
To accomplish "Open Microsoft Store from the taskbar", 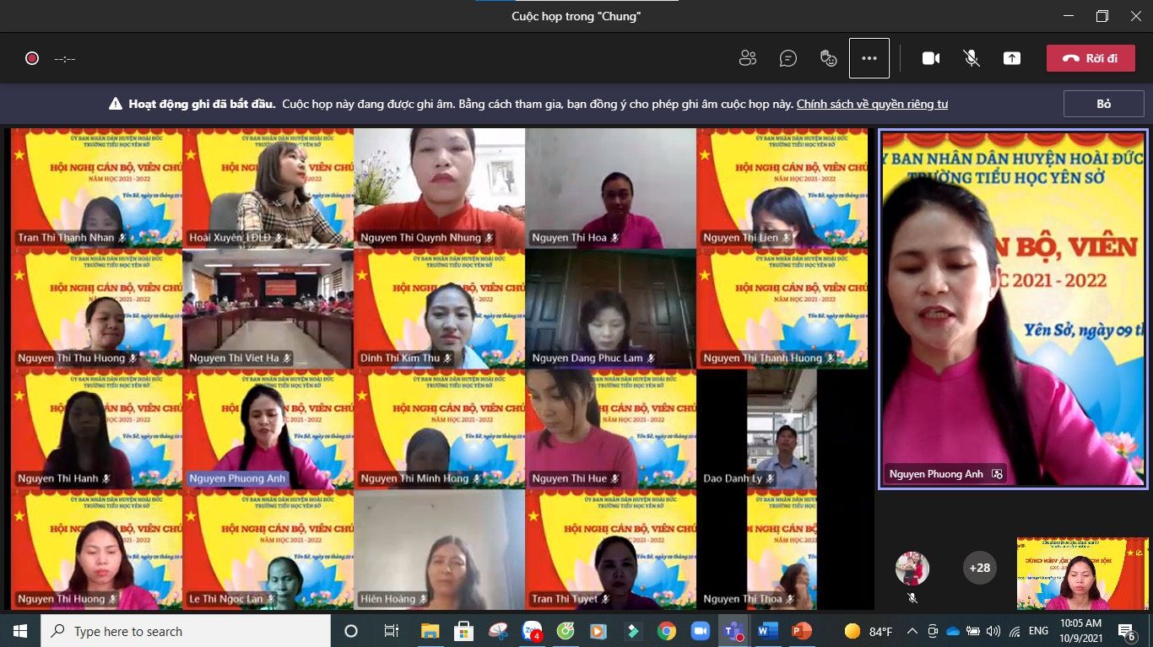I will (463, 631).
